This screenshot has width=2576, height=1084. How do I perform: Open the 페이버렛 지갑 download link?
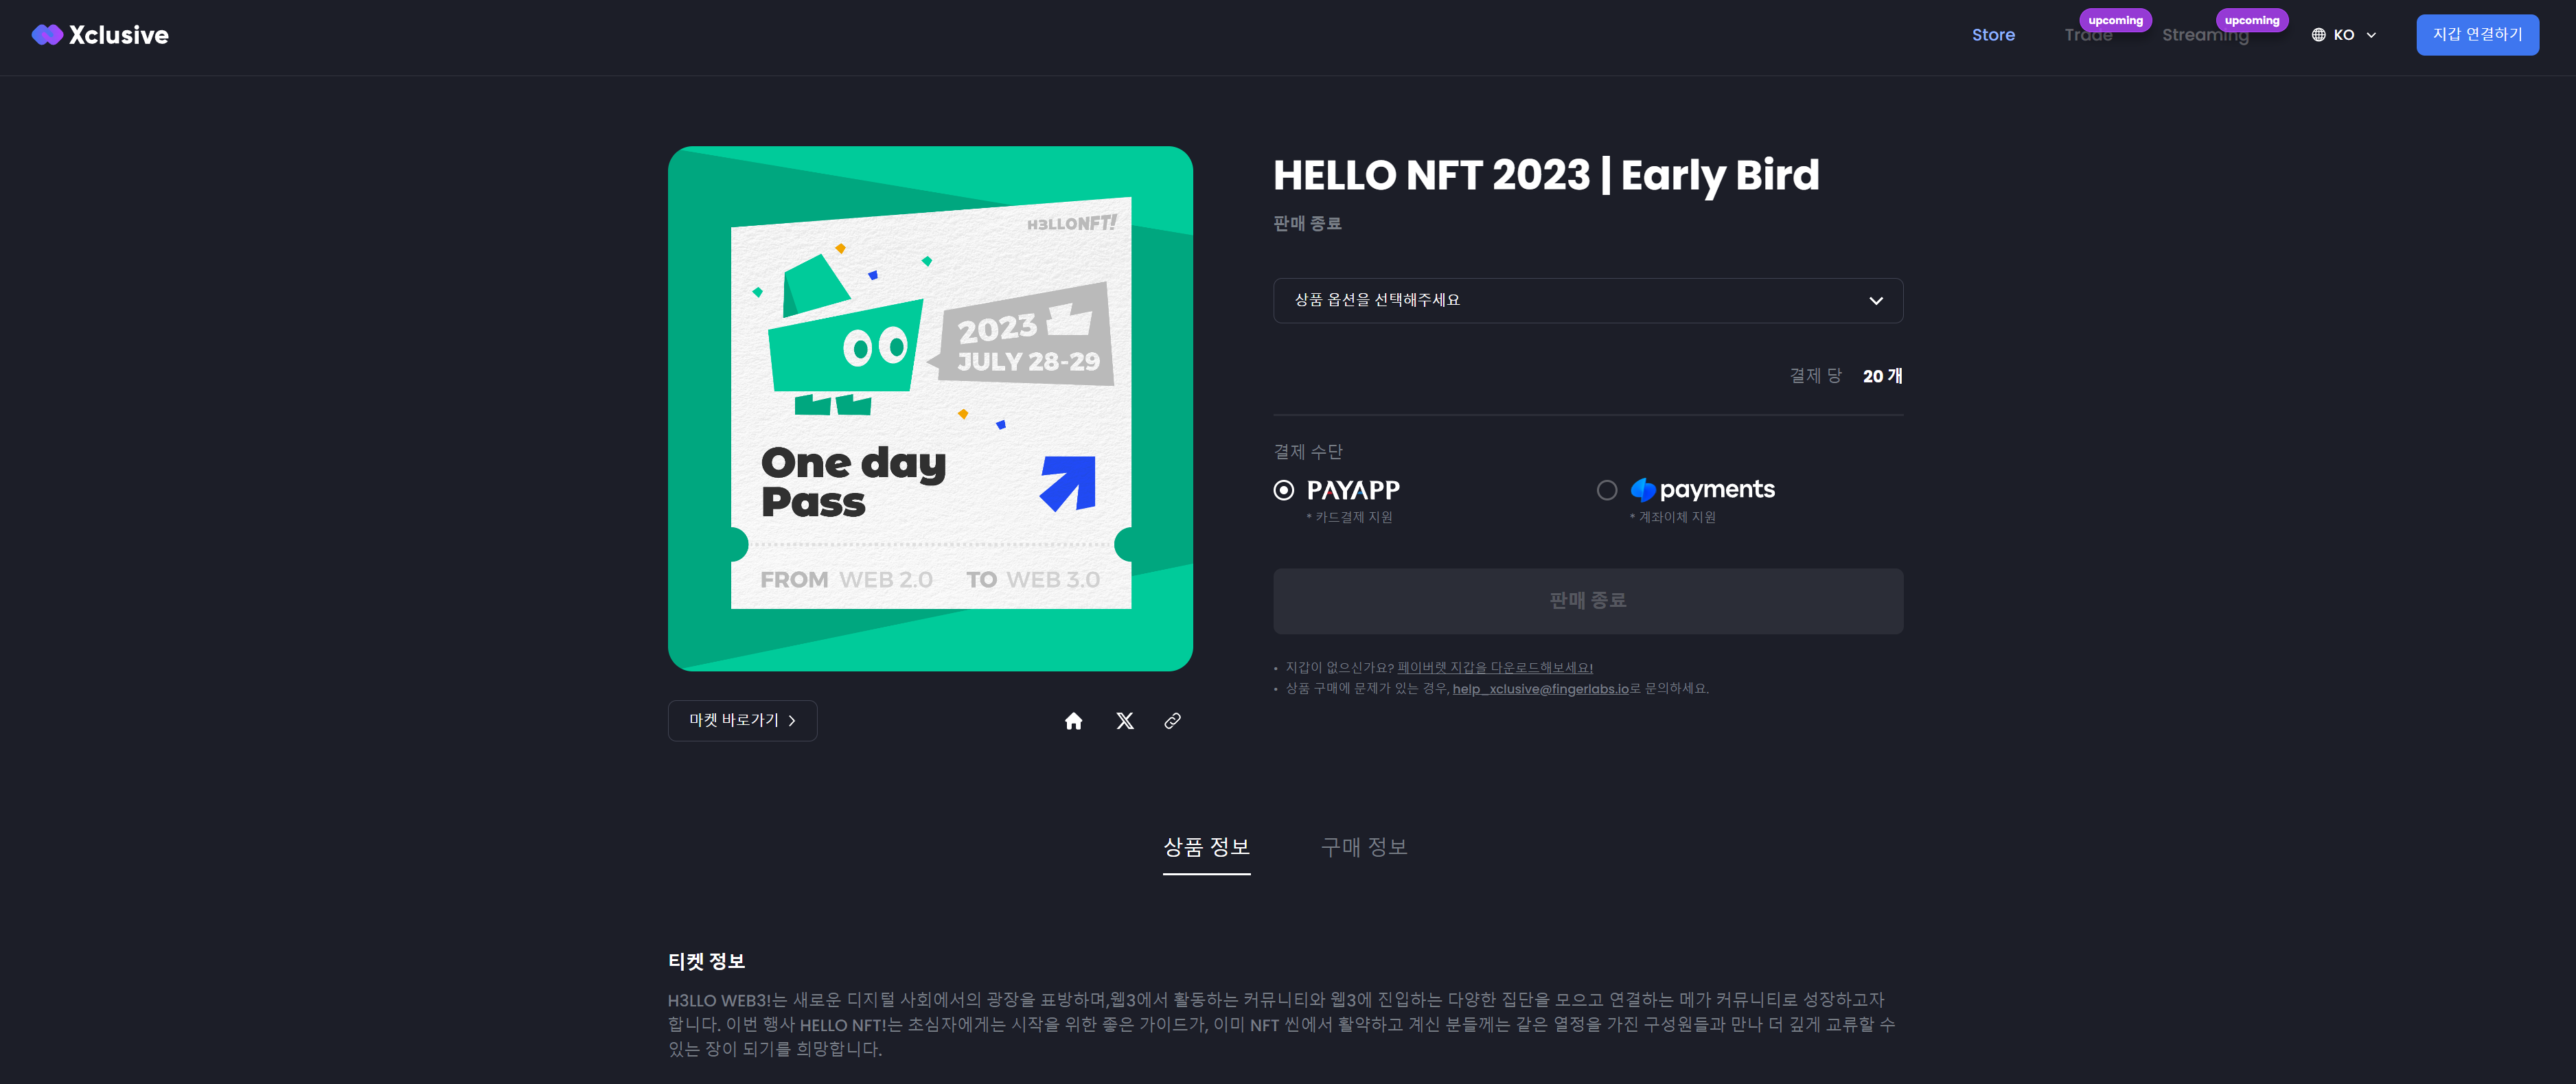1495,668
